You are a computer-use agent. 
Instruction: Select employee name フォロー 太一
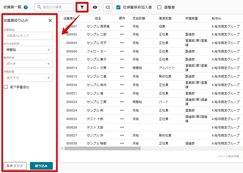(96, 51)
